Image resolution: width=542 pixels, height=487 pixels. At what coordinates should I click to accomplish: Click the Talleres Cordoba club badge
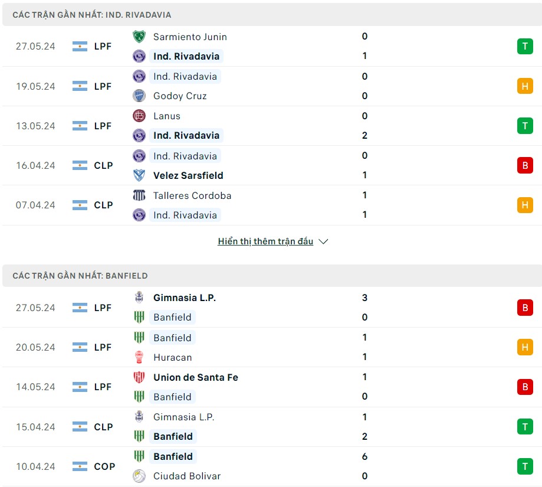[139, 195]
